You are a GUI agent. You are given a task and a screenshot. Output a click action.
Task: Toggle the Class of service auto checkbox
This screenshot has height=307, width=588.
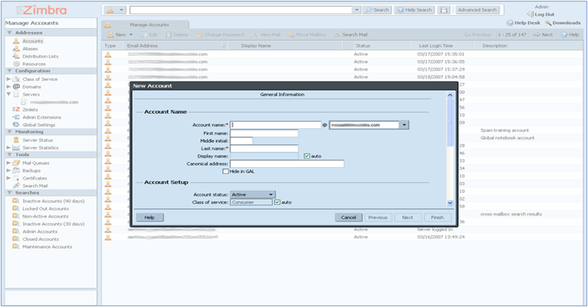[277, 202]
